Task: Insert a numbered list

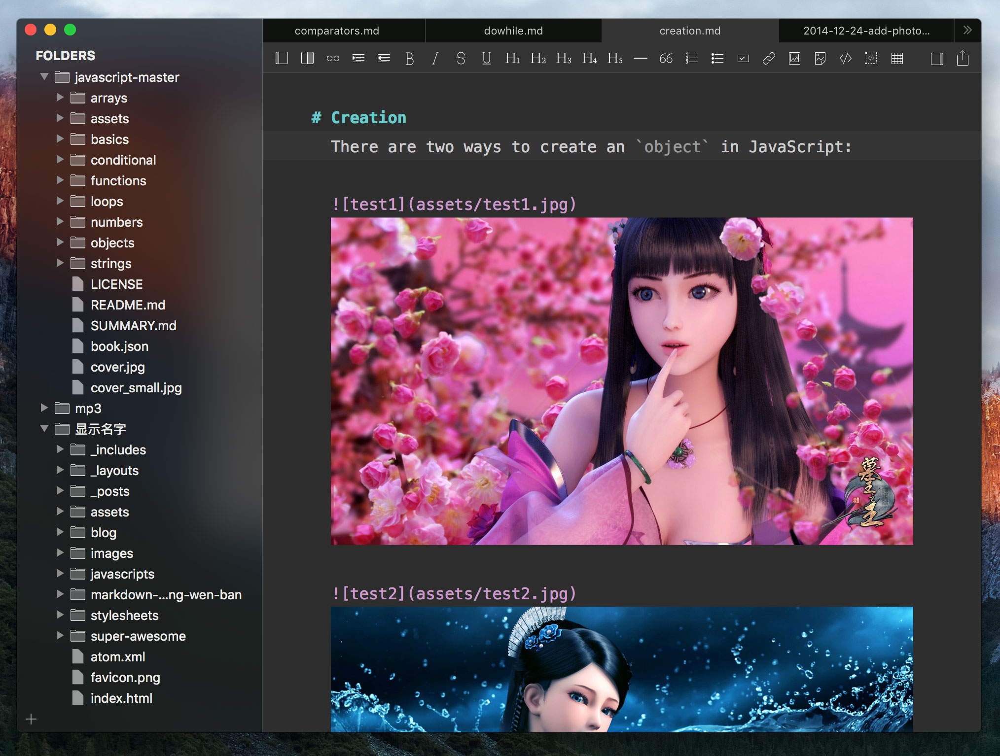Action: pyautogui.click(x=691, y=59)
